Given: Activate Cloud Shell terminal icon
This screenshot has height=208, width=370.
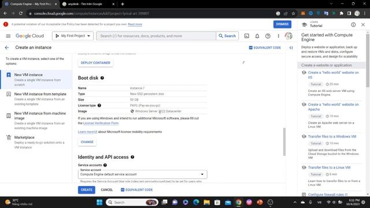Looking at the screenshot, I should coord(247,36).
